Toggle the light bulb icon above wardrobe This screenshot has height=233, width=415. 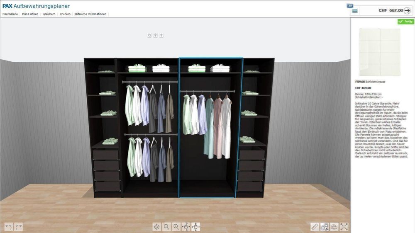155,35
